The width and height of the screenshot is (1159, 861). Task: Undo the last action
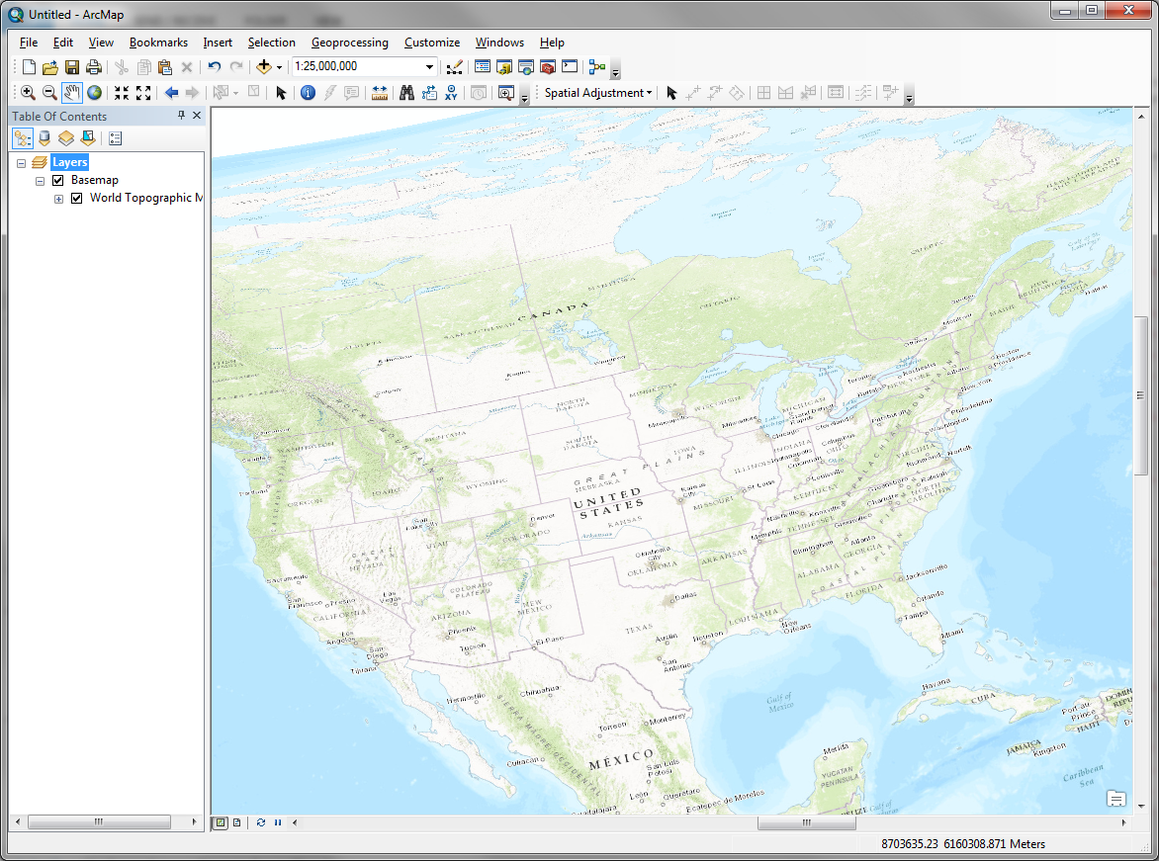click(x=215, y=67)
